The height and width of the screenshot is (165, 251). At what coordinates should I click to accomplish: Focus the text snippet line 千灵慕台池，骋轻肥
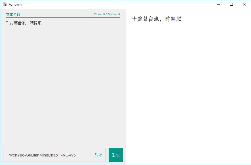(x=24, y=23)
